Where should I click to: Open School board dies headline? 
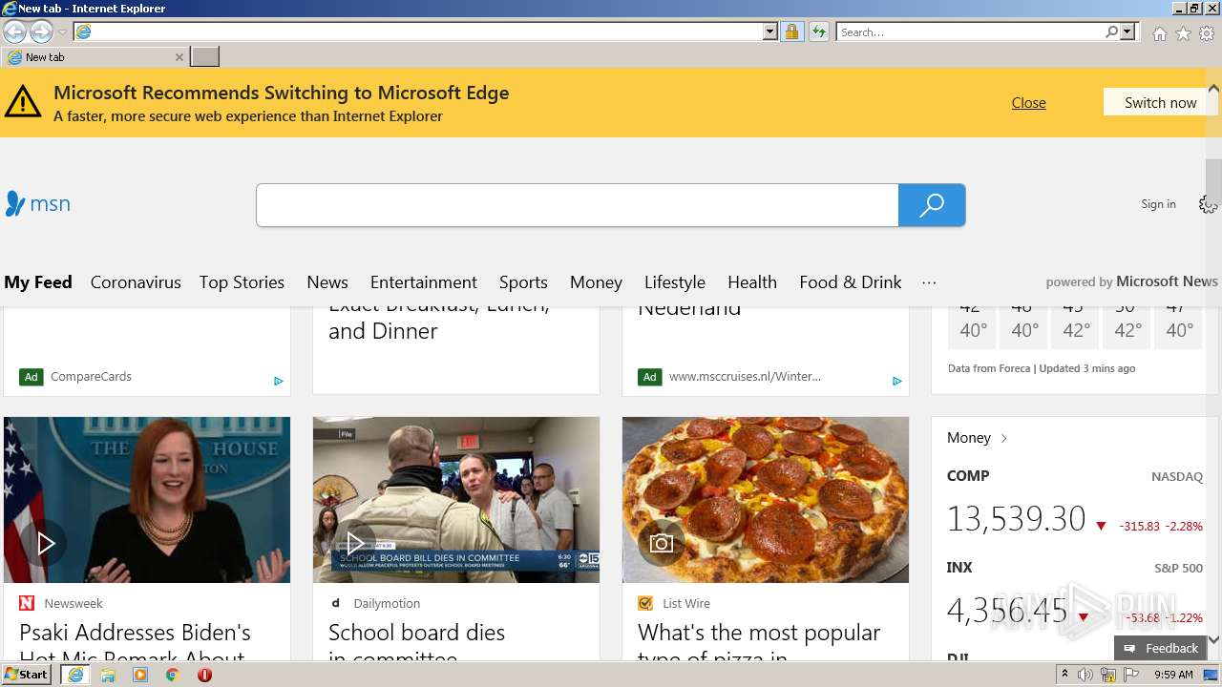click(416, 644)
